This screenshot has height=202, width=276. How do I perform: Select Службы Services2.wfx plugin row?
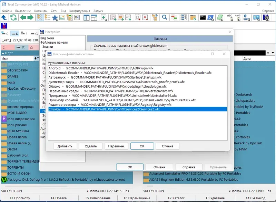point(138,109)
